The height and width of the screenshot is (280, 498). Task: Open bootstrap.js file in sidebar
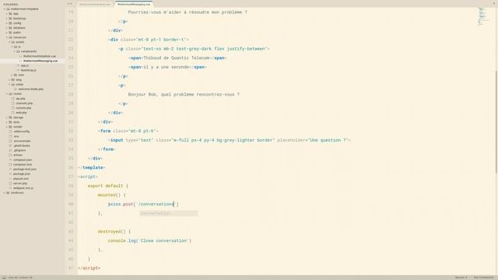pos(28,70)
